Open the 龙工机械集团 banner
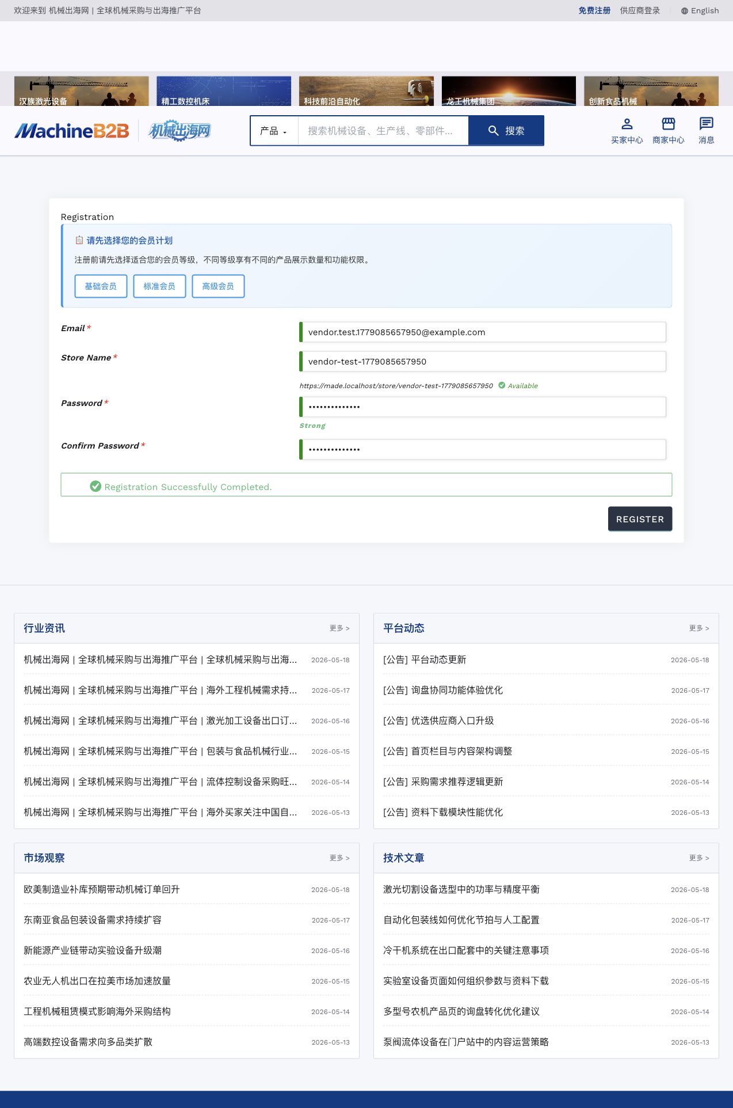Image resolution: width=733 pixels, height=1108 pixels. [509, 91]
